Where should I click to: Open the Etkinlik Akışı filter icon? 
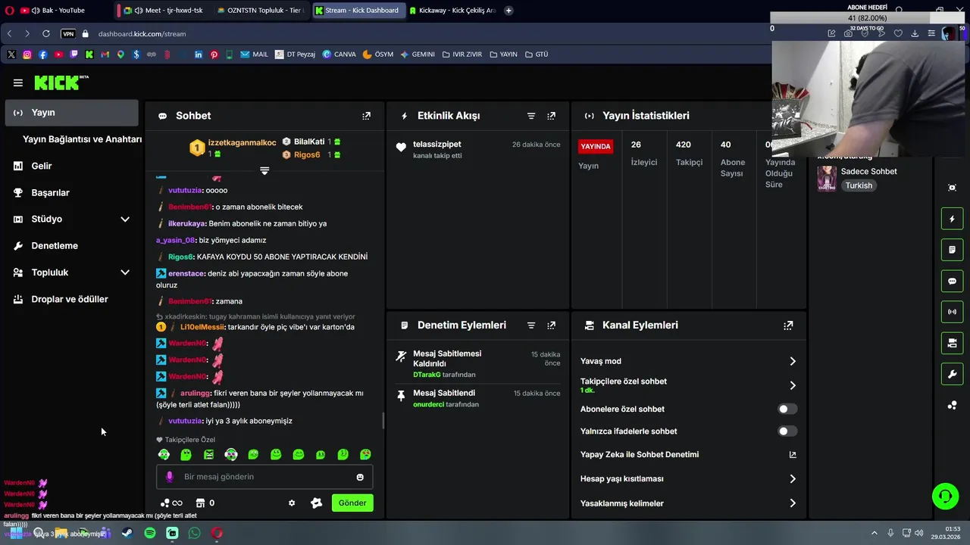531,116
